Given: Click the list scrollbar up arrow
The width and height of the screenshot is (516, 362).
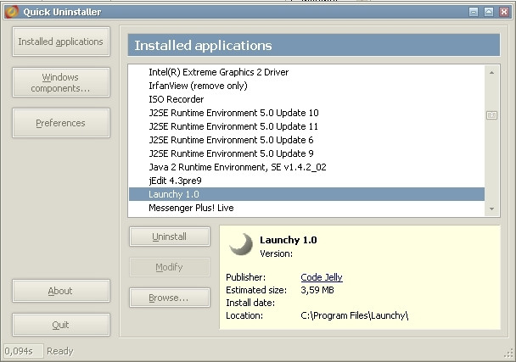Looking at the screenshot, I should (491, 72).
